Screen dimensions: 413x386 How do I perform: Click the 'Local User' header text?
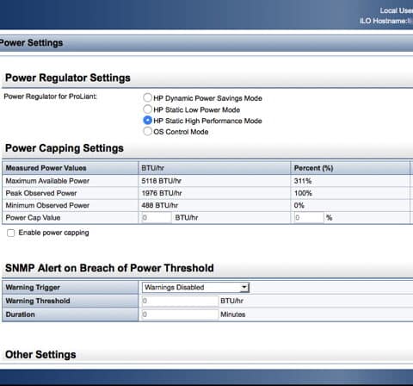(397, 10)
